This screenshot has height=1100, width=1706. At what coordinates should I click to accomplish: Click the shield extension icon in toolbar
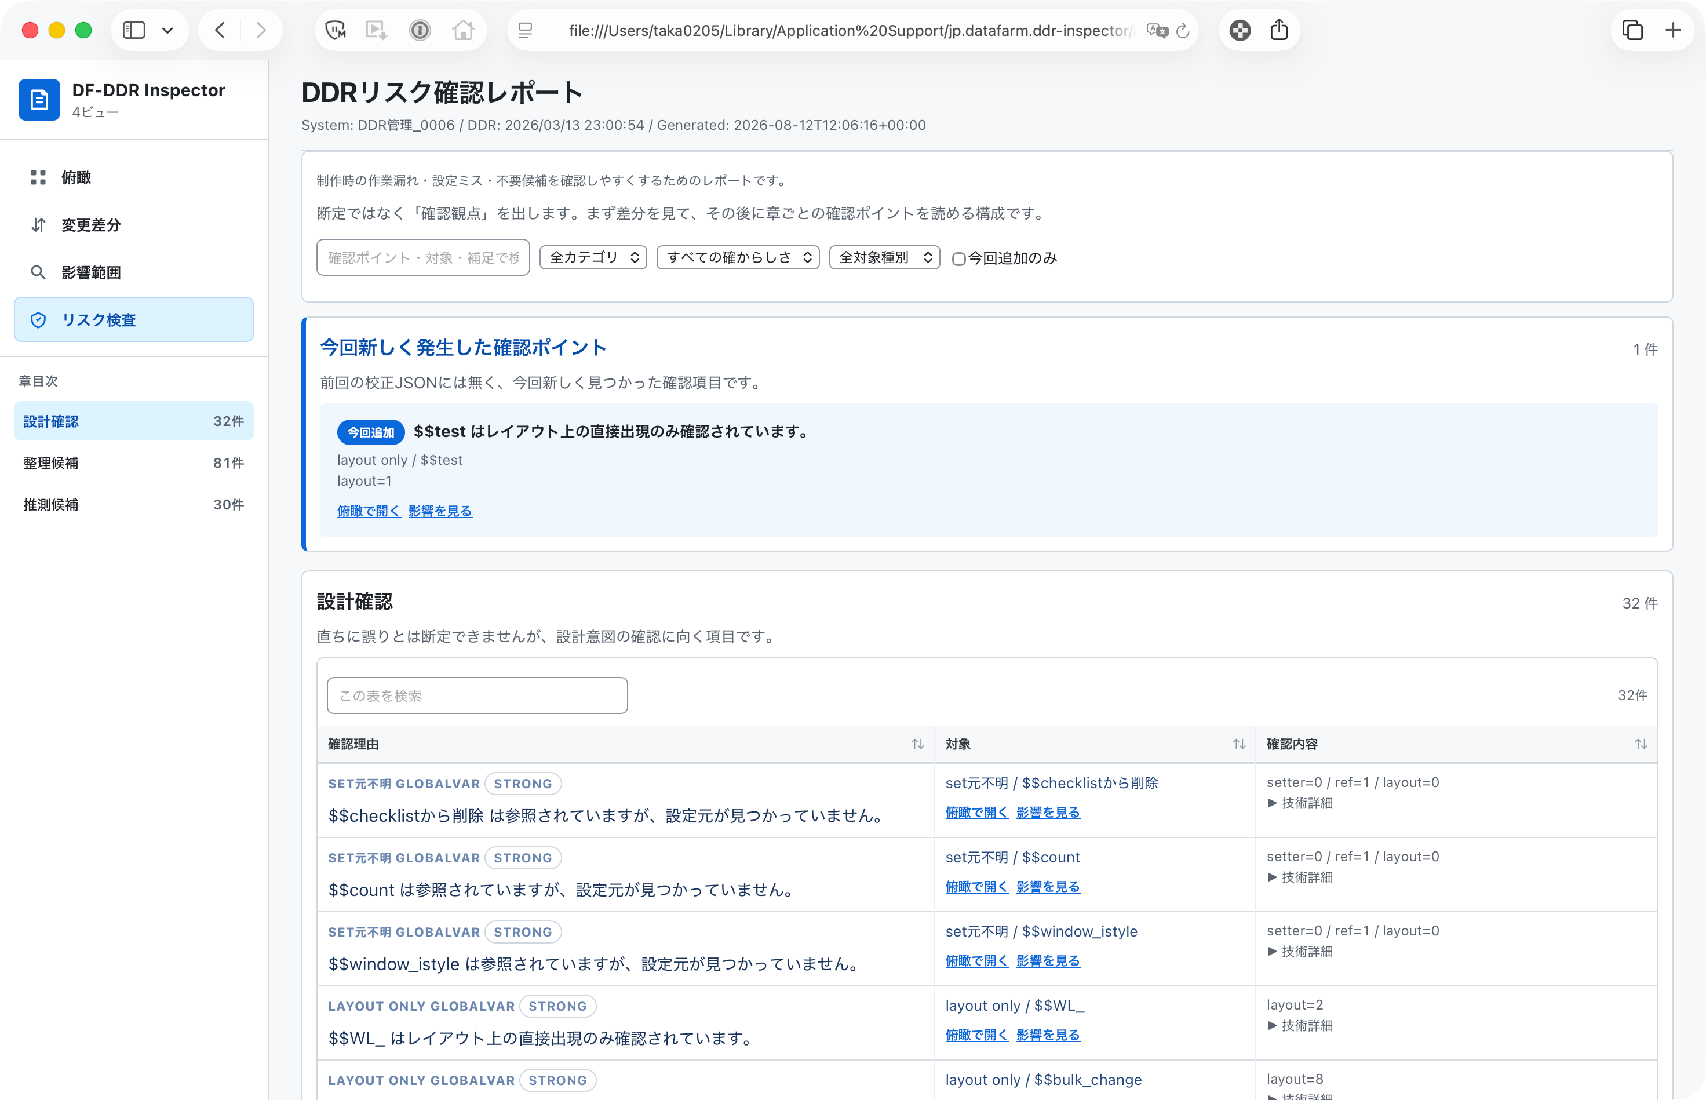click(335, 30)
